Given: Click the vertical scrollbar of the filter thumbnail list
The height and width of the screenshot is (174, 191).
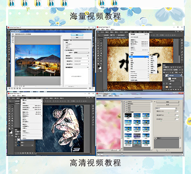Looking at the screenshot, I should pos(151,126).
